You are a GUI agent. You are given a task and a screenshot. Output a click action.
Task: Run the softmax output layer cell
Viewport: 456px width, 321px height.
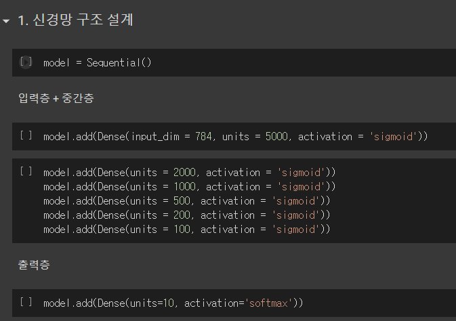(26, 302)
